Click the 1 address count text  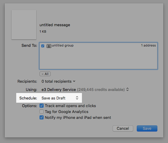tap(148, 45)
